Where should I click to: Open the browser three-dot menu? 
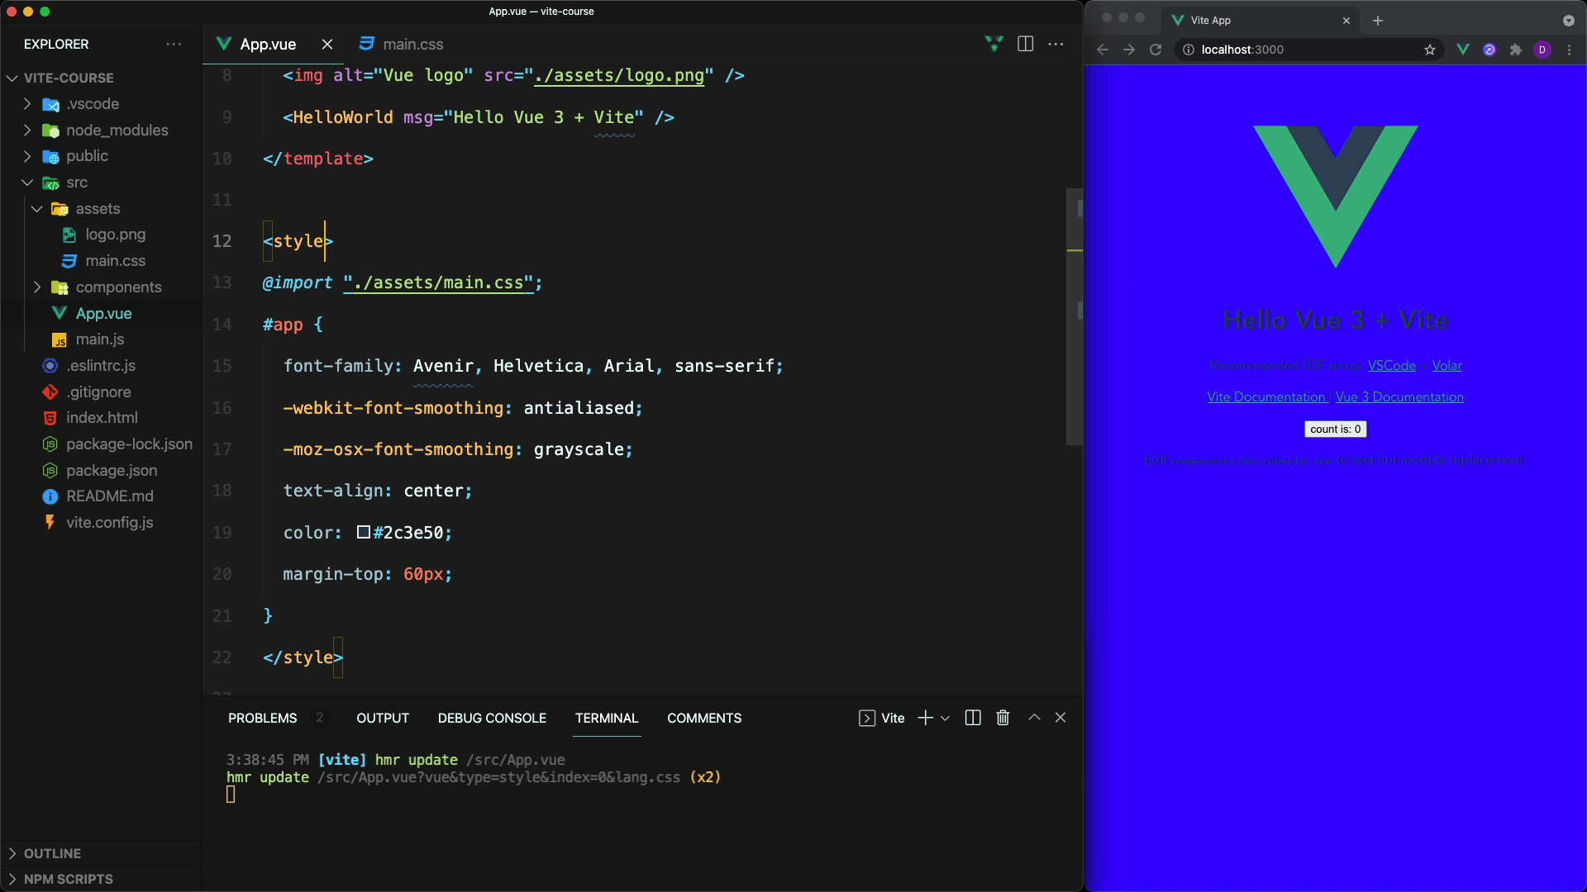1569,50
